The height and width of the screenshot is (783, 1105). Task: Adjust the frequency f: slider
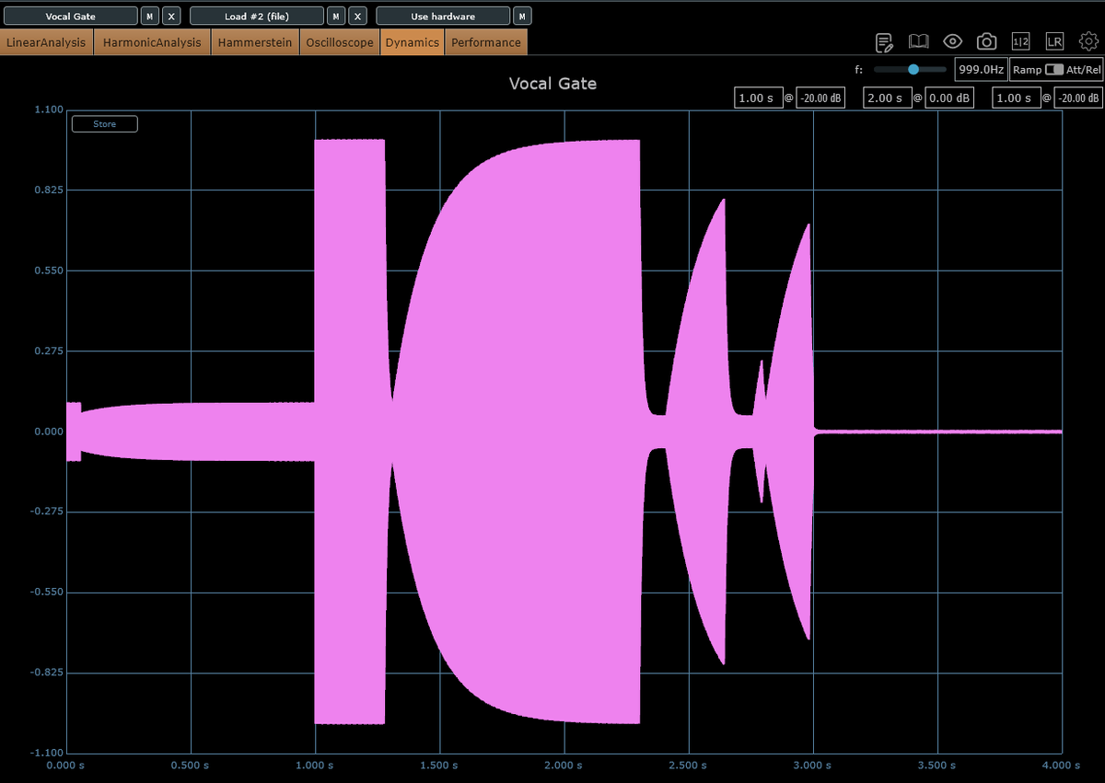(910, 69)
